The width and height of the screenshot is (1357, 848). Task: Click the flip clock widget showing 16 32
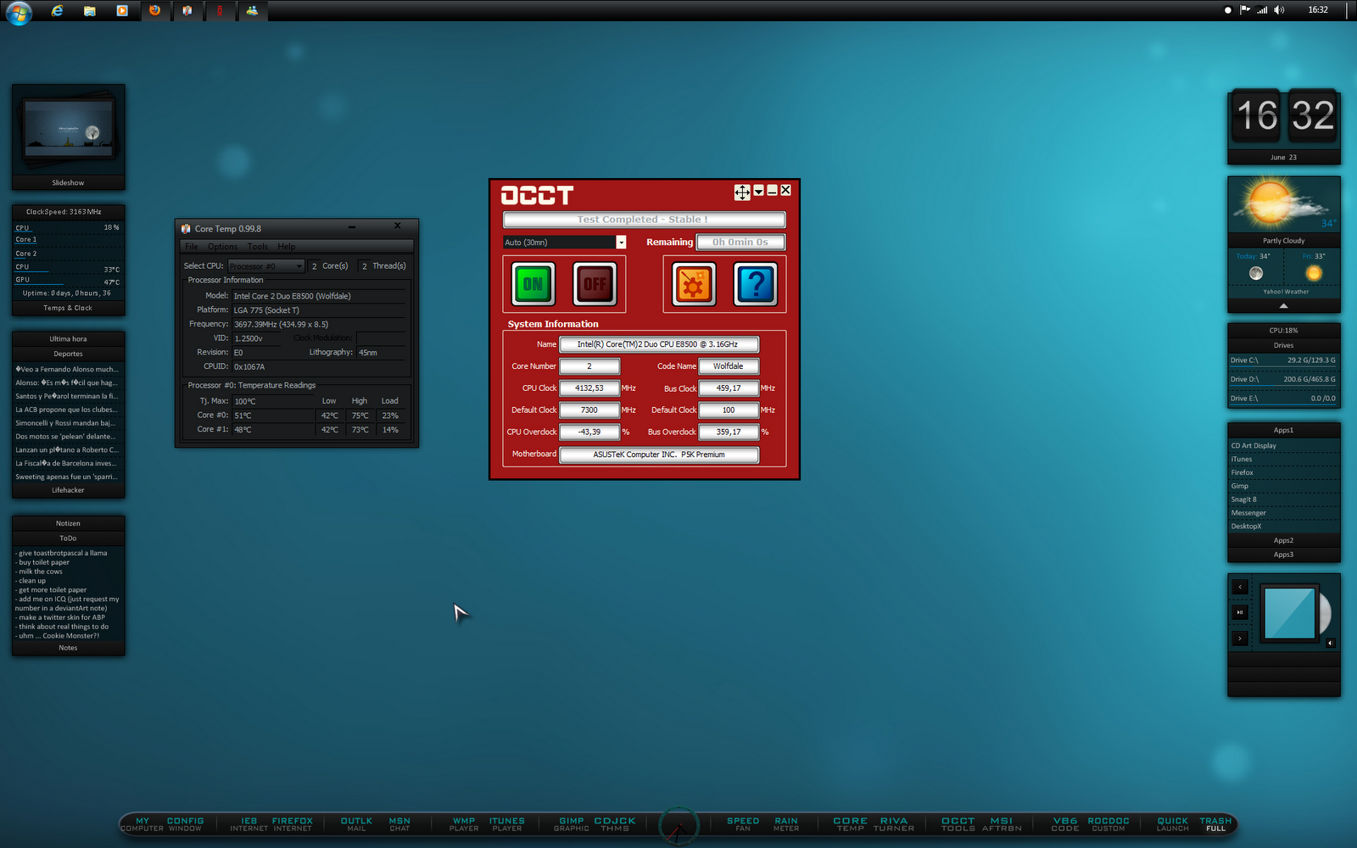tap(1284, 117)
